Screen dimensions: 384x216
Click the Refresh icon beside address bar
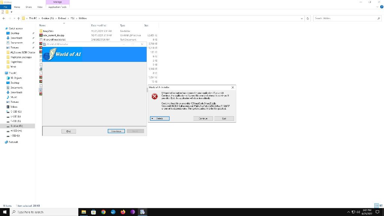[308, 18]
